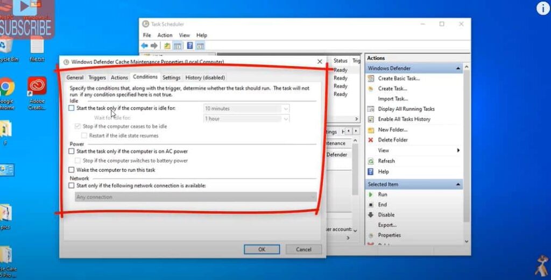This screenshot has height=280, width=551.
Task: Click the OK button
Action: click(x=262, y=249)
